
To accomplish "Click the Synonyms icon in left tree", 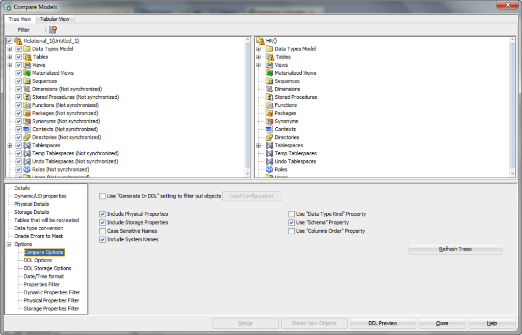I will 27,121.
